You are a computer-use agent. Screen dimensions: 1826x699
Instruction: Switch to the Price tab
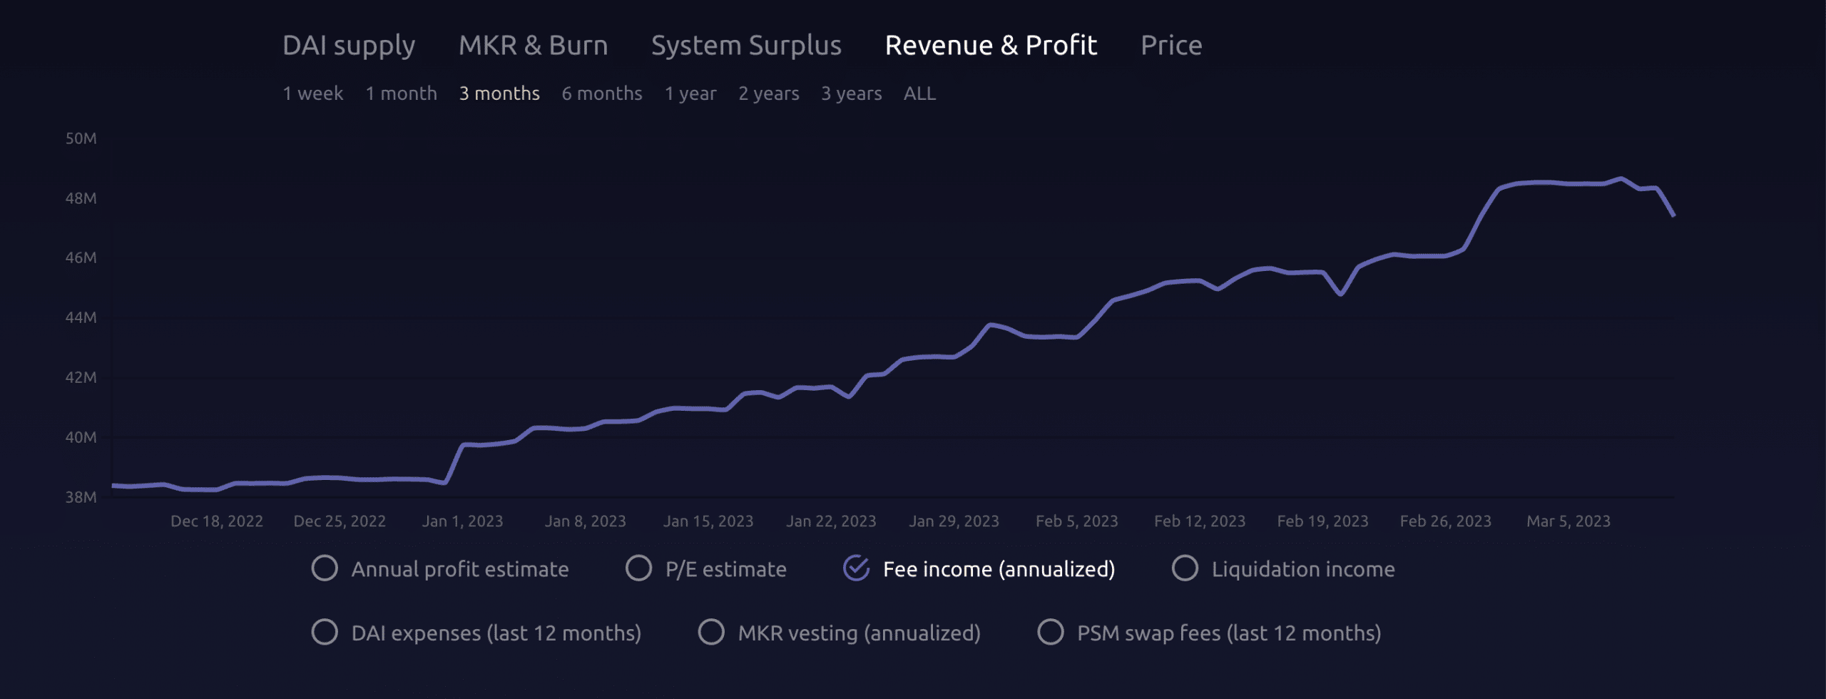pos(1171,46)
